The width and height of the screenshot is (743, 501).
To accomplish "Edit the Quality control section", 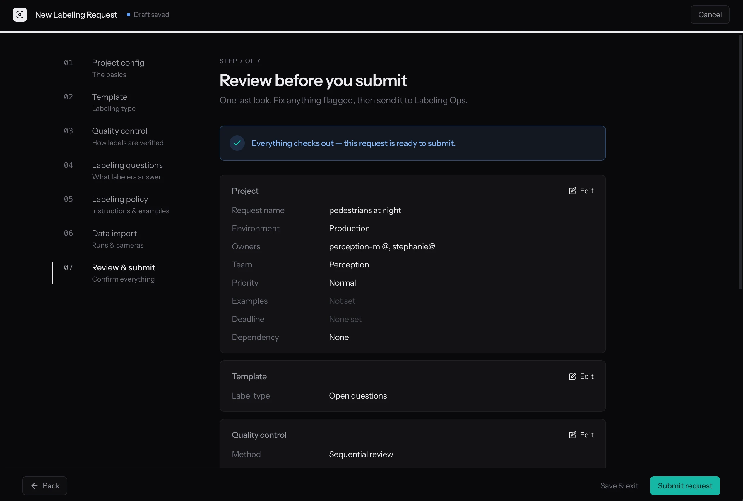I will pos(581,435).
